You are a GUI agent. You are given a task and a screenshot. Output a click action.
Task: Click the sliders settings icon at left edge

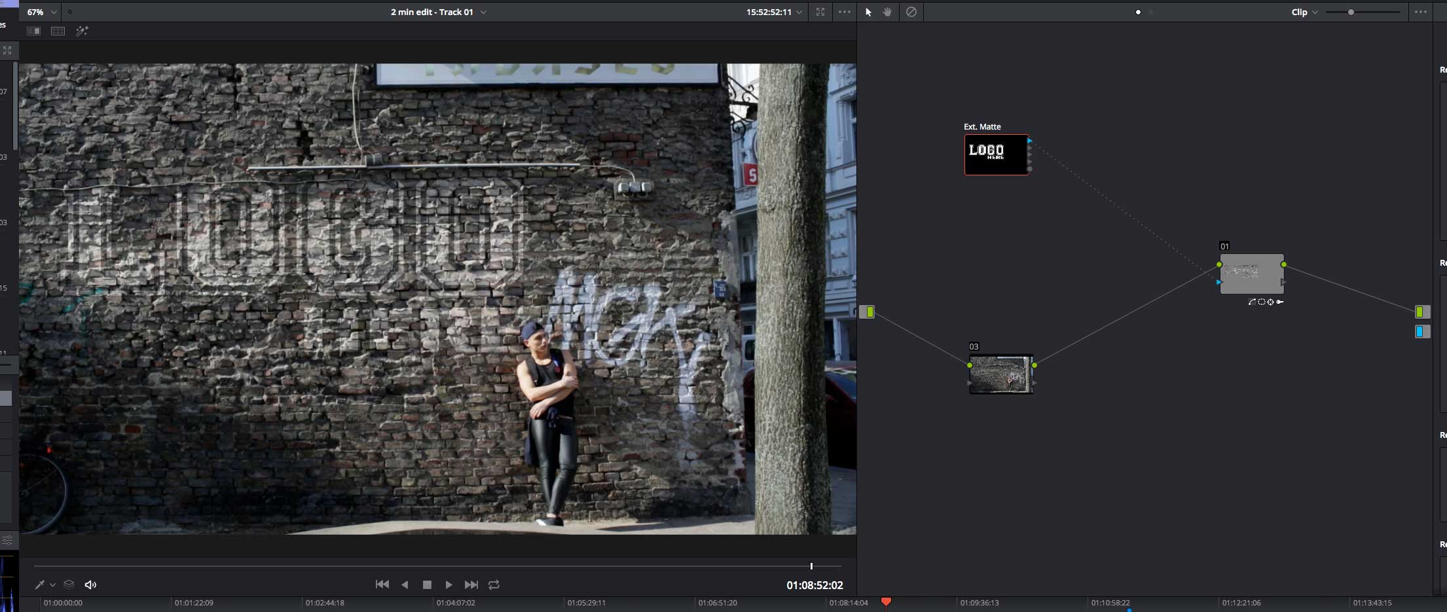click(x=7, y=541)
